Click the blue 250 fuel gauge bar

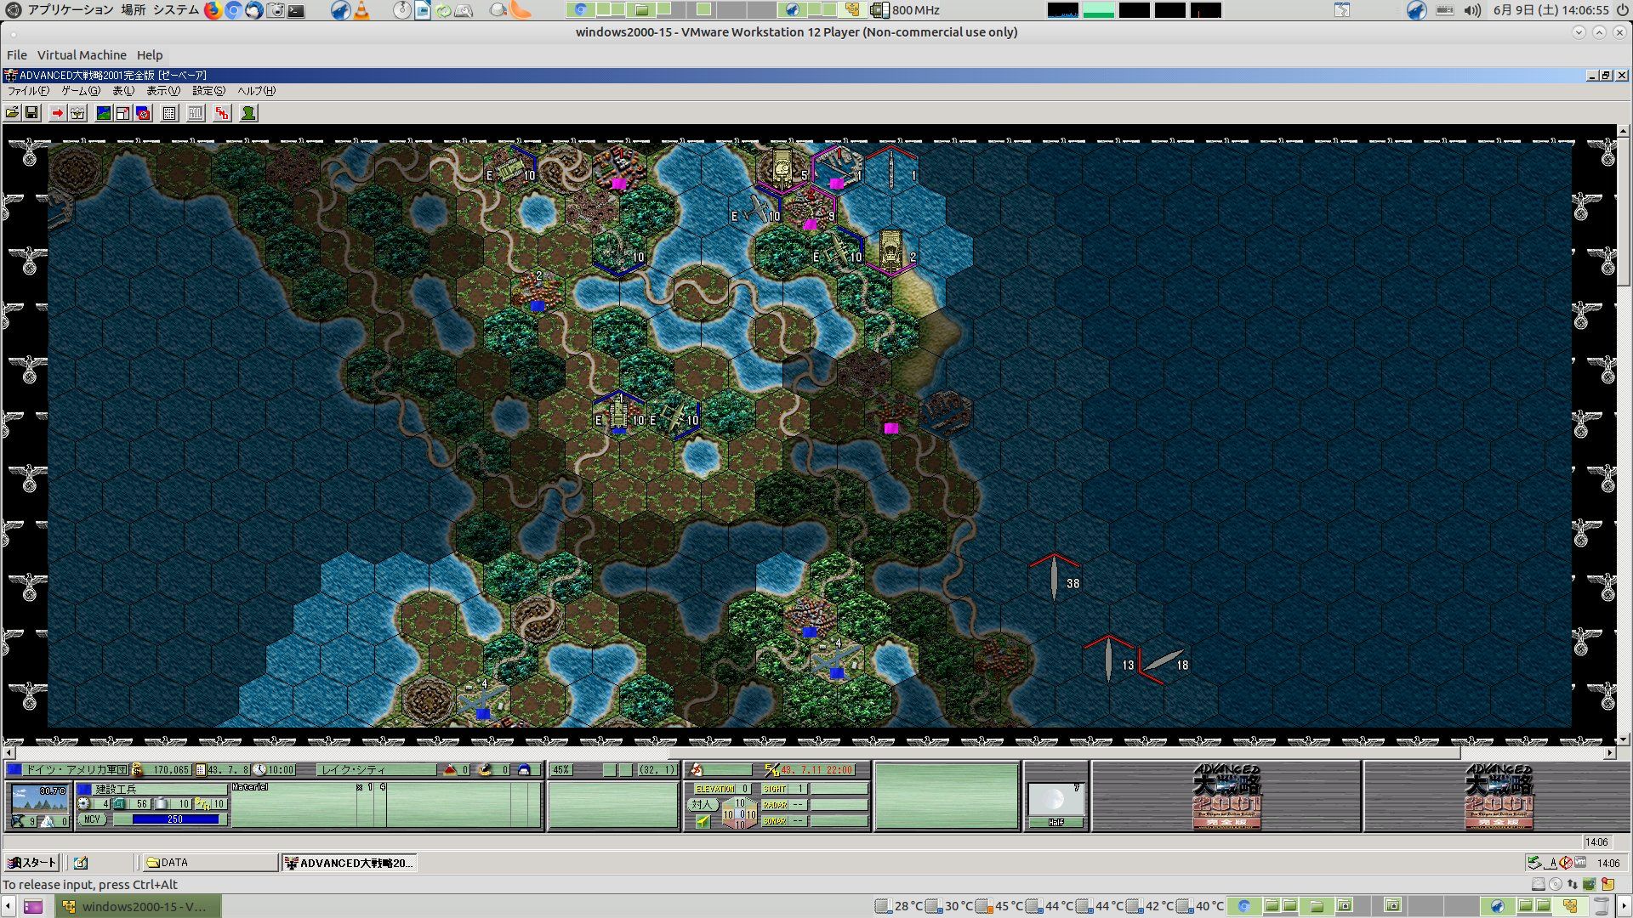[174, 819]
